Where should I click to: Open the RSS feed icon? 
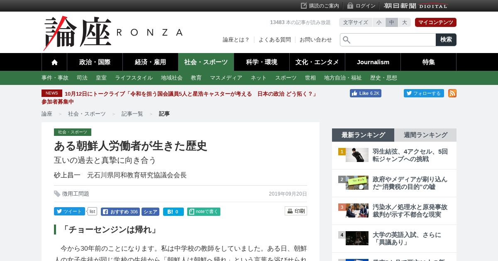pos(452,93)
